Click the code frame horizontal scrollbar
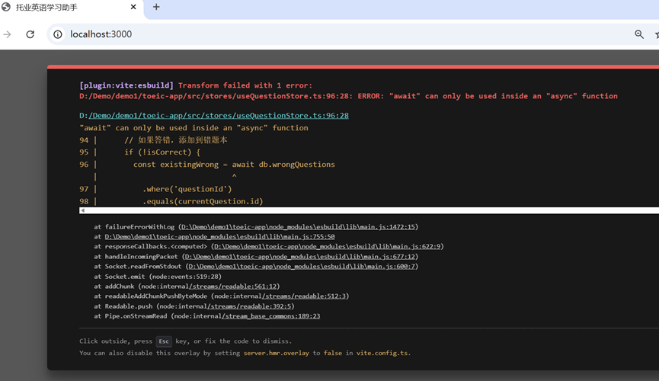The height and width of the screenshot is (381, 659). coord(366,210)
